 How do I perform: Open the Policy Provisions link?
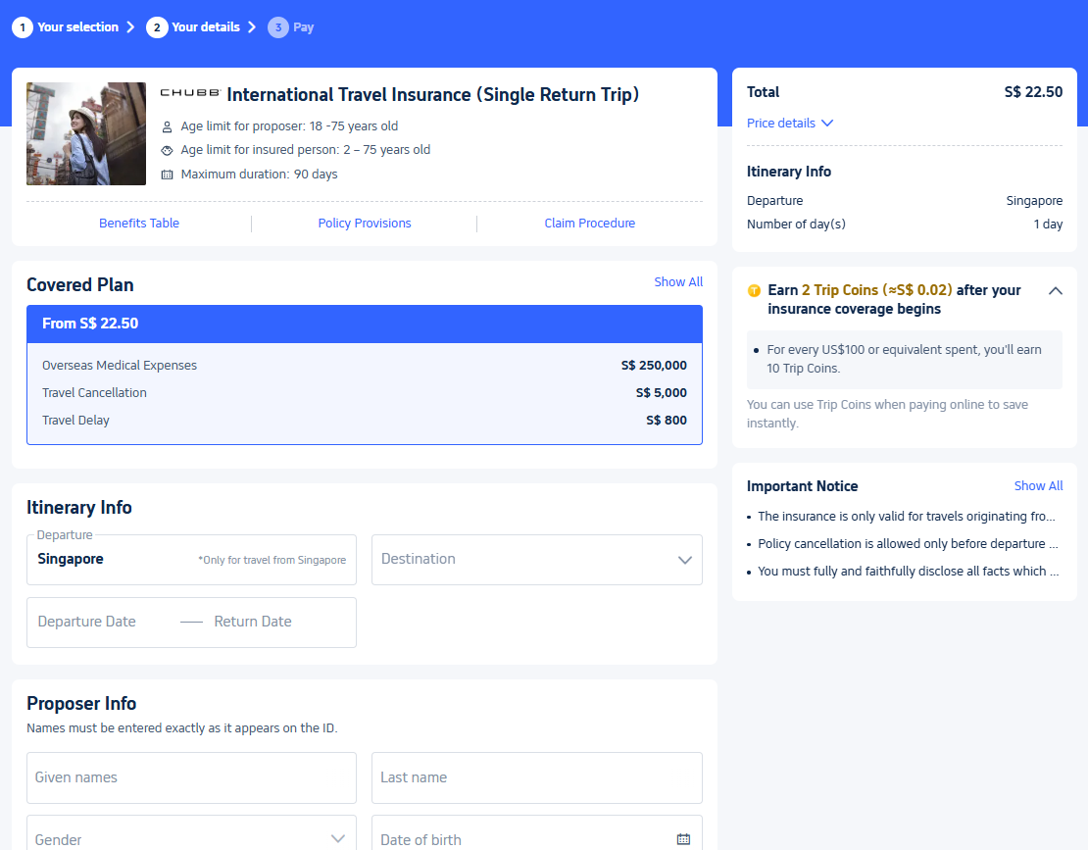[365, 224]
